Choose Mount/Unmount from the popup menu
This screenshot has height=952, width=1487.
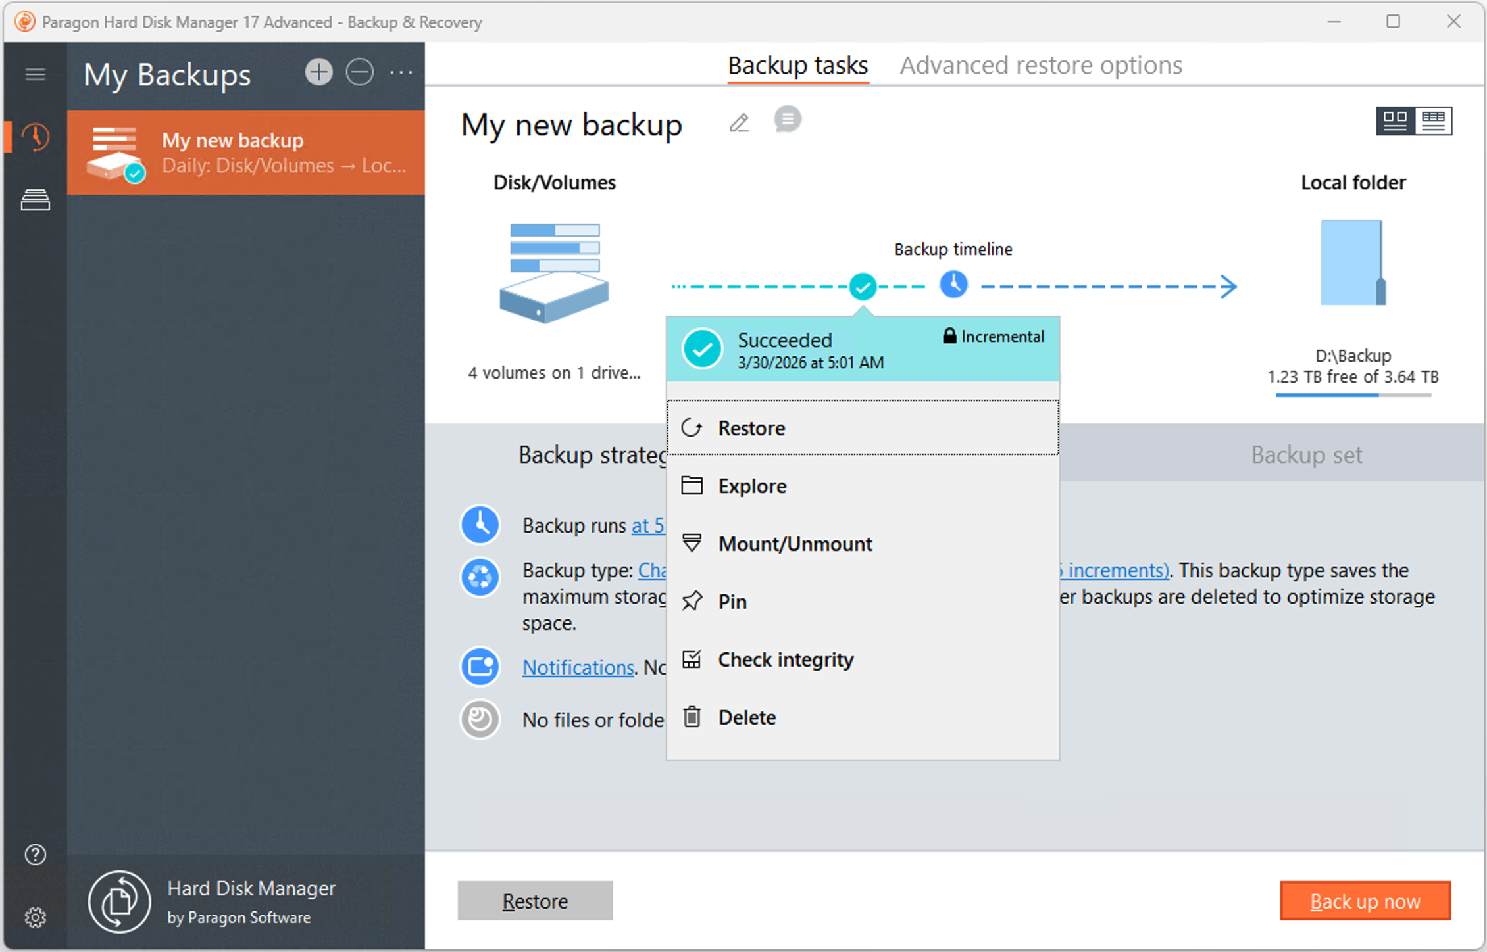795,544
